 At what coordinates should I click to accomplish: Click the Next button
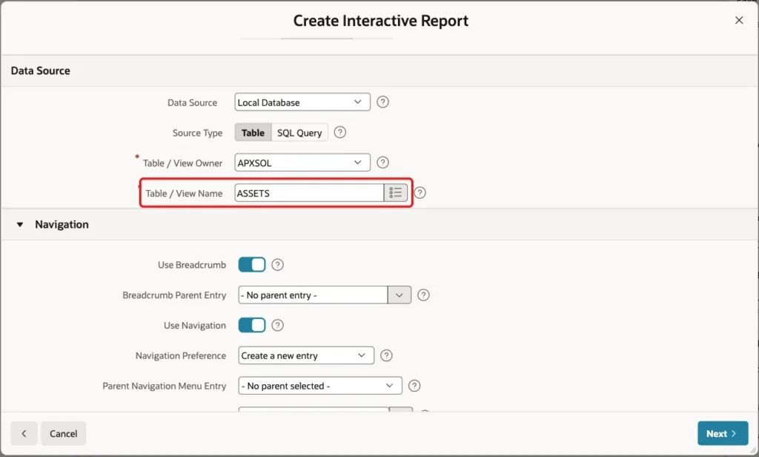coord(723,433)
